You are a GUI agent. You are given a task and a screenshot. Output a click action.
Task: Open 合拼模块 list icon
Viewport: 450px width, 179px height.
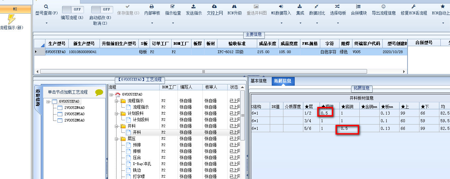[358, 7]
